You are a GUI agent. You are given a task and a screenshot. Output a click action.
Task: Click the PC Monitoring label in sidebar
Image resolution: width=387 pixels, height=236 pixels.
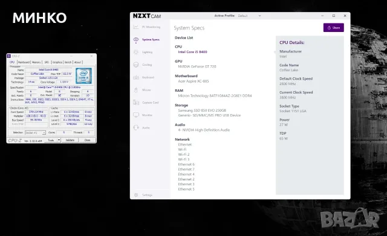pyautogui.click(x=151, y=27)
